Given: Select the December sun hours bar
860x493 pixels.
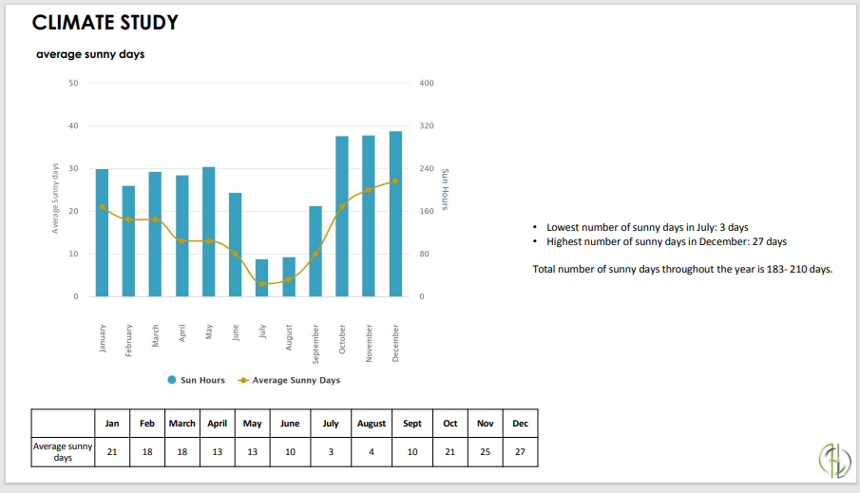Looking at the screenshot, I should 395,214.
